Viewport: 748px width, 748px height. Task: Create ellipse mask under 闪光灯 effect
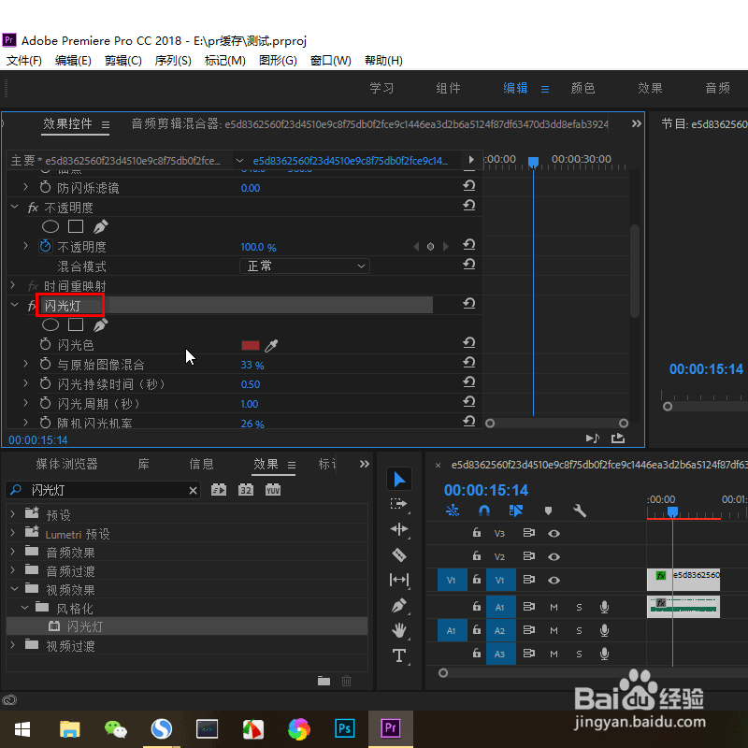(x=50, y=324)
